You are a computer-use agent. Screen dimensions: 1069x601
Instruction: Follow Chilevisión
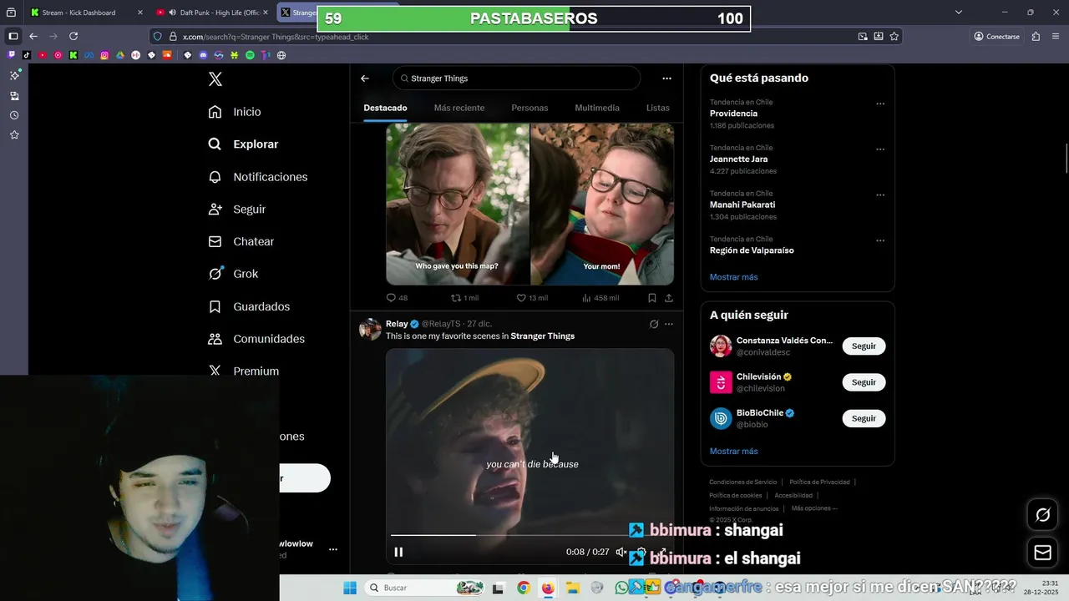pyautogui.click(x=864, y=382)
